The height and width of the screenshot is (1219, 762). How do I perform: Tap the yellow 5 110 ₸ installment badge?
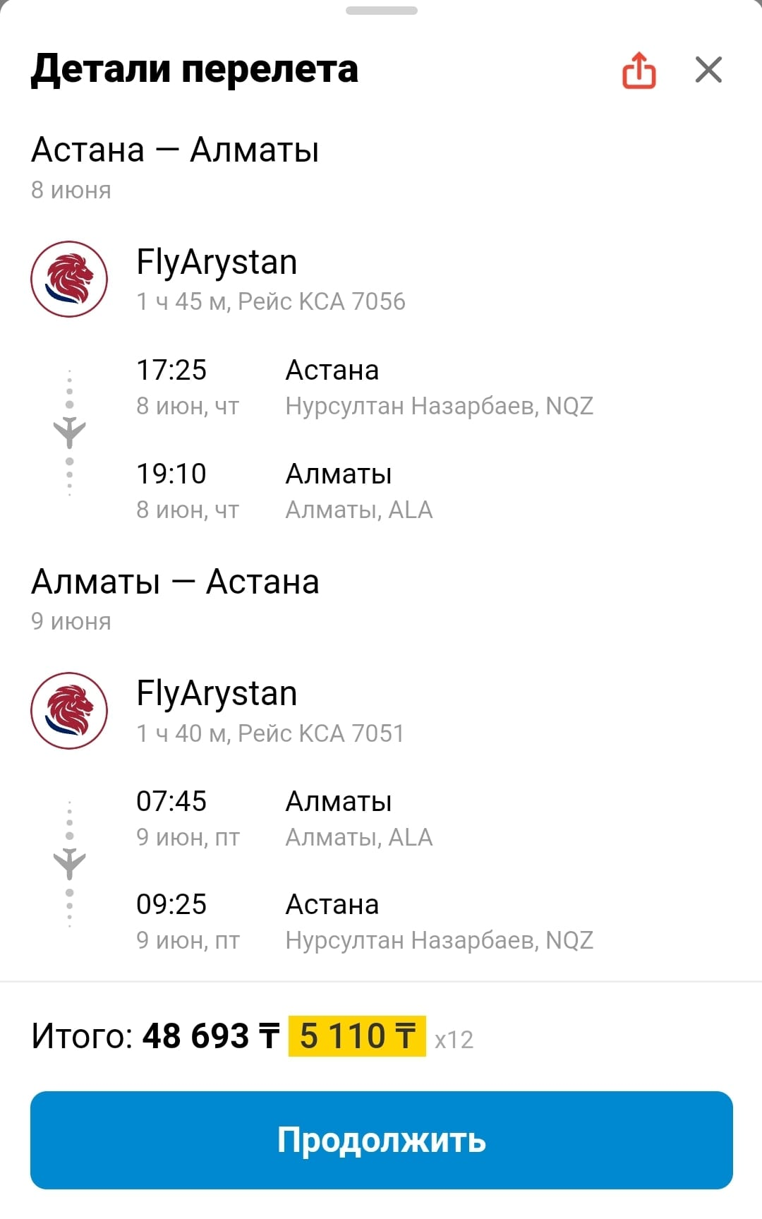point(357,1036)
